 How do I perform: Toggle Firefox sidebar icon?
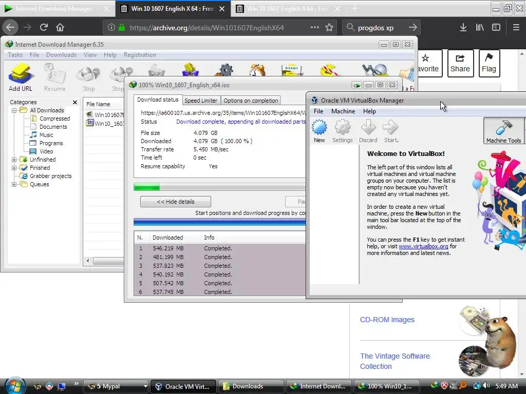click(496, 28)
